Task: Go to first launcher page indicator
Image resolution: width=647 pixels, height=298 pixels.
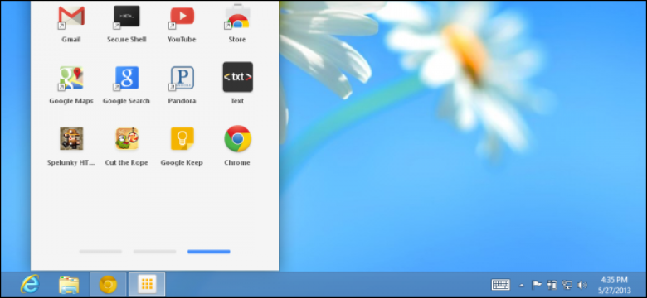Action: tap(100, 252)
